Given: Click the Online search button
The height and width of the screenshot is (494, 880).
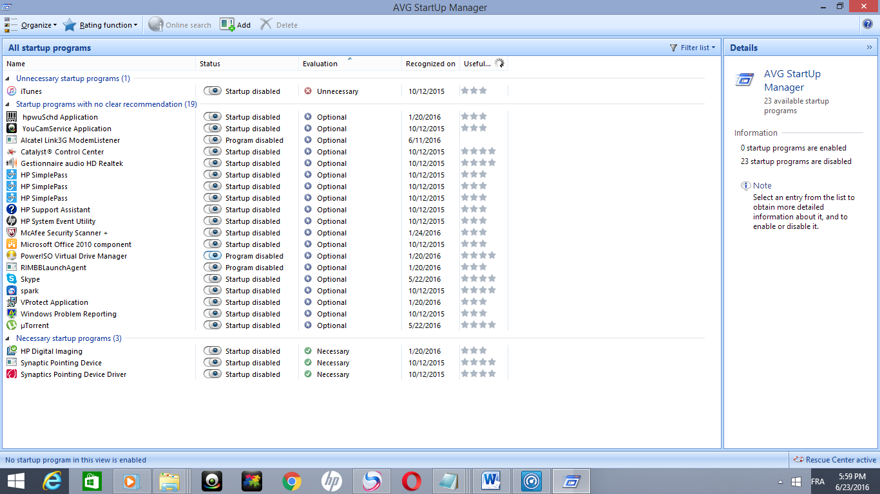Looking at the screenshot, I should tap(180, 25).
